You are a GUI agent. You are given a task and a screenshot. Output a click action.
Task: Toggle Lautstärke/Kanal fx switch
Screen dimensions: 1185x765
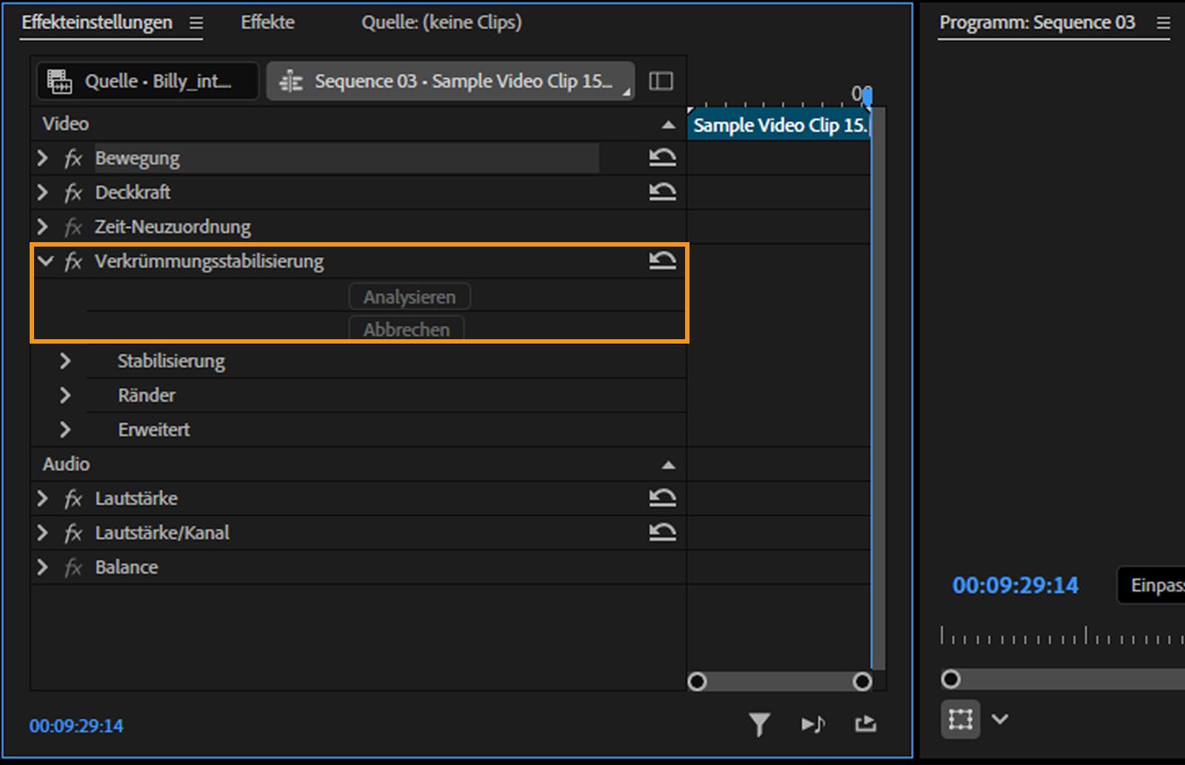point(73,532)
